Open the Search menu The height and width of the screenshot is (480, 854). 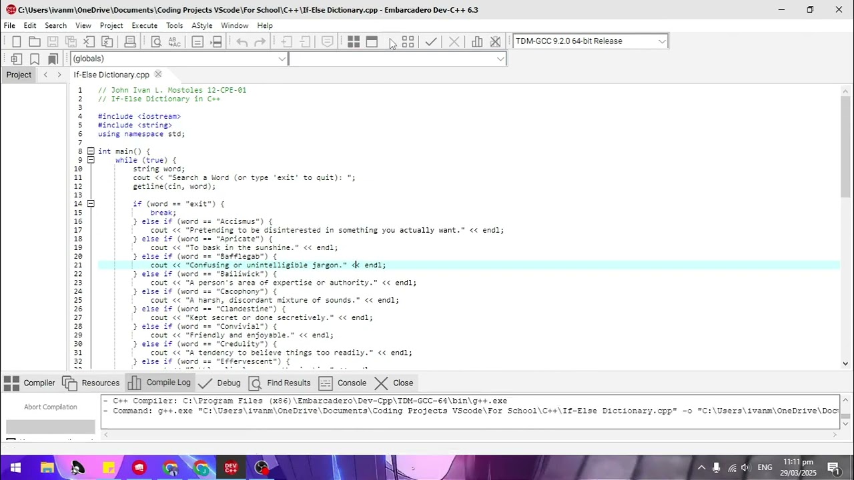[x=55, y=25]
